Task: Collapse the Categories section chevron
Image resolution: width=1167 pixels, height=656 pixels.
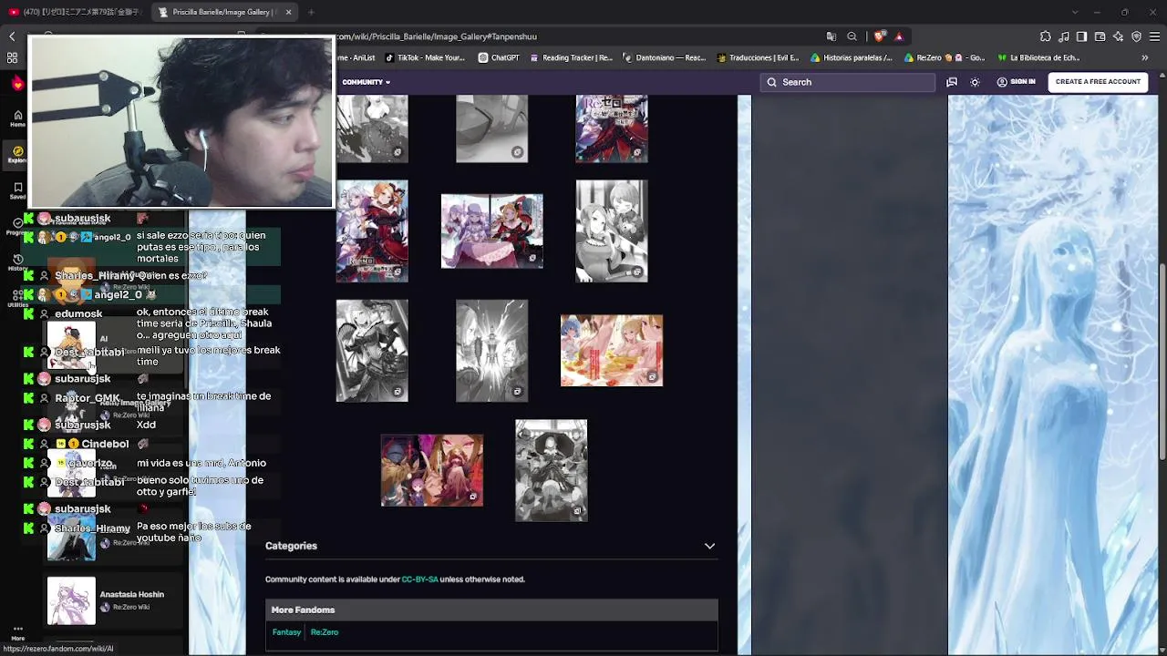Action: coord(709,546)
